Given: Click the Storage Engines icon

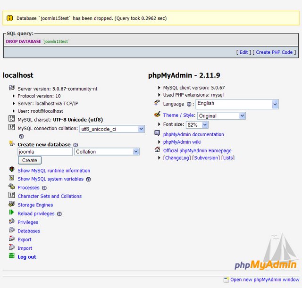Looking at the screenshot, I should (x=11, y=204).
